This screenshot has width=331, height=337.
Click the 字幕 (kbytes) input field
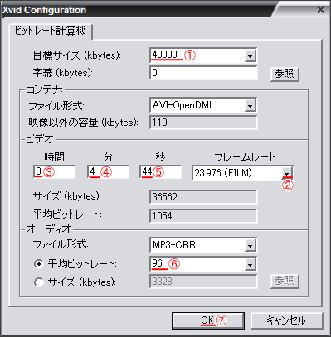[x=203, y=73]
